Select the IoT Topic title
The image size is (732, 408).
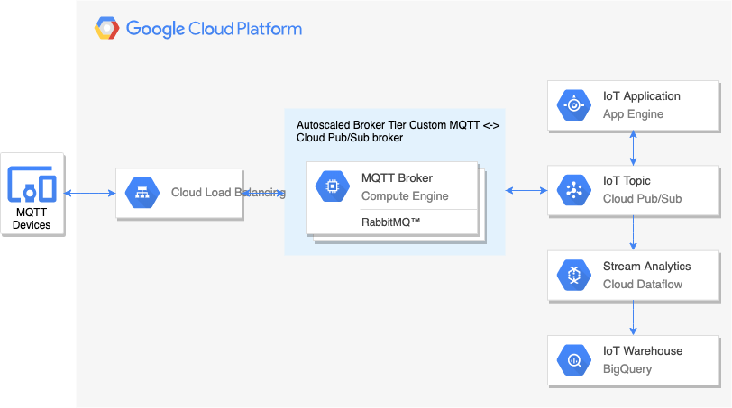(x=627, y=181)
